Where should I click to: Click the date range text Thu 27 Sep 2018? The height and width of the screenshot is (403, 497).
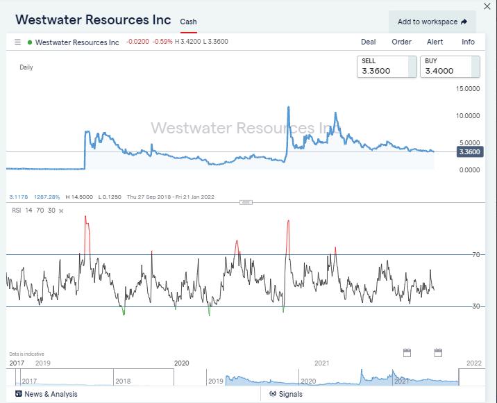(x=149, y=197)
